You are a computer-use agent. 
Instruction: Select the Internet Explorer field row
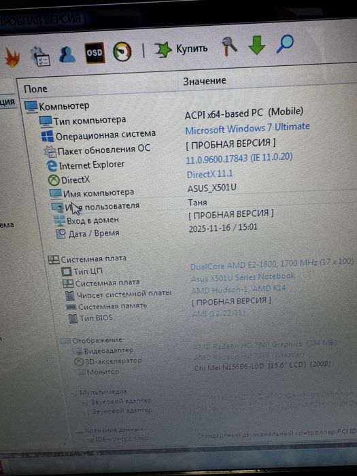[92, 165]
